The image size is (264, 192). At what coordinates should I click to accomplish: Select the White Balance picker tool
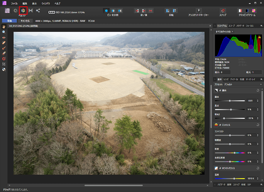click(4, 69)
